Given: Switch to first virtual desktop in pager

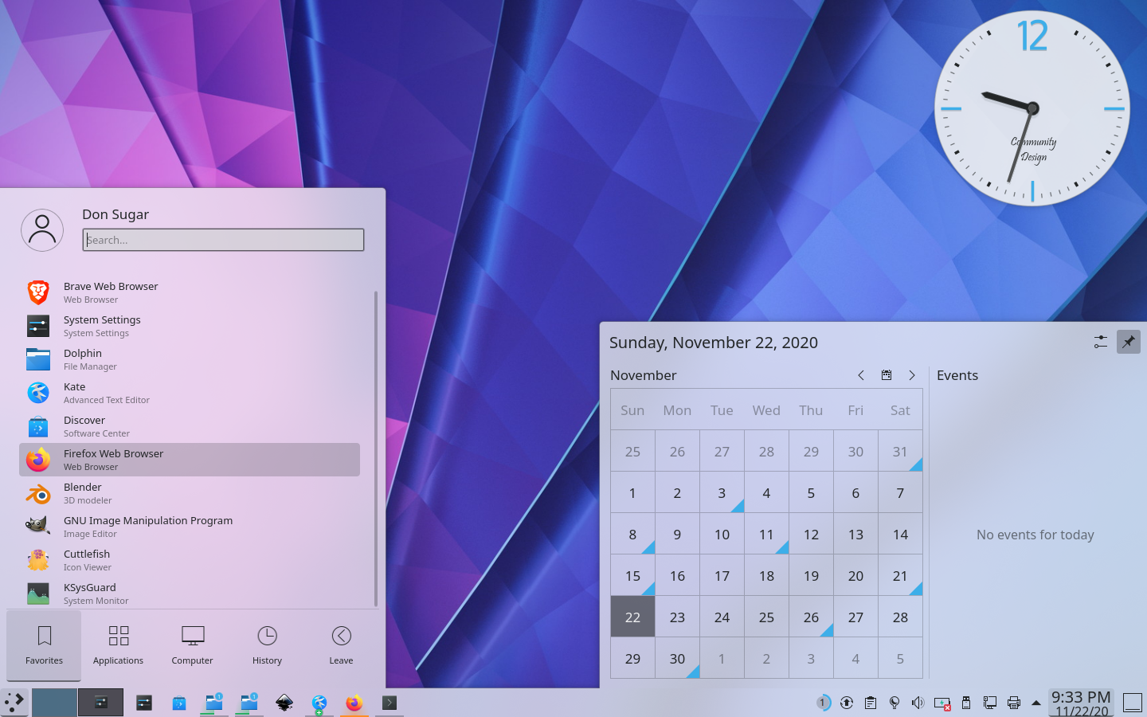Looking at the screenshot, I should pyautogui.click(x=54, y=703).
